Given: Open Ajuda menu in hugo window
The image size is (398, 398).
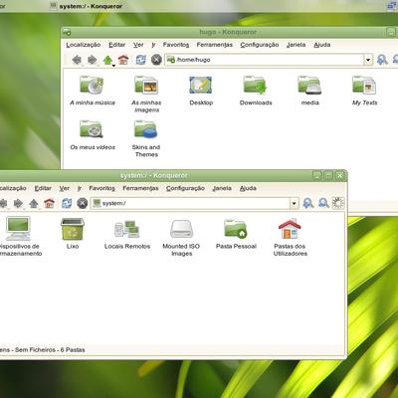Looking at the screenshot, I should (322, 45).
